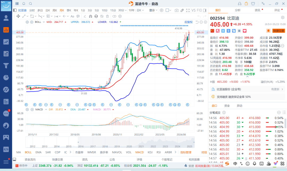Expand the chart to fullscreen

point(188,10)
